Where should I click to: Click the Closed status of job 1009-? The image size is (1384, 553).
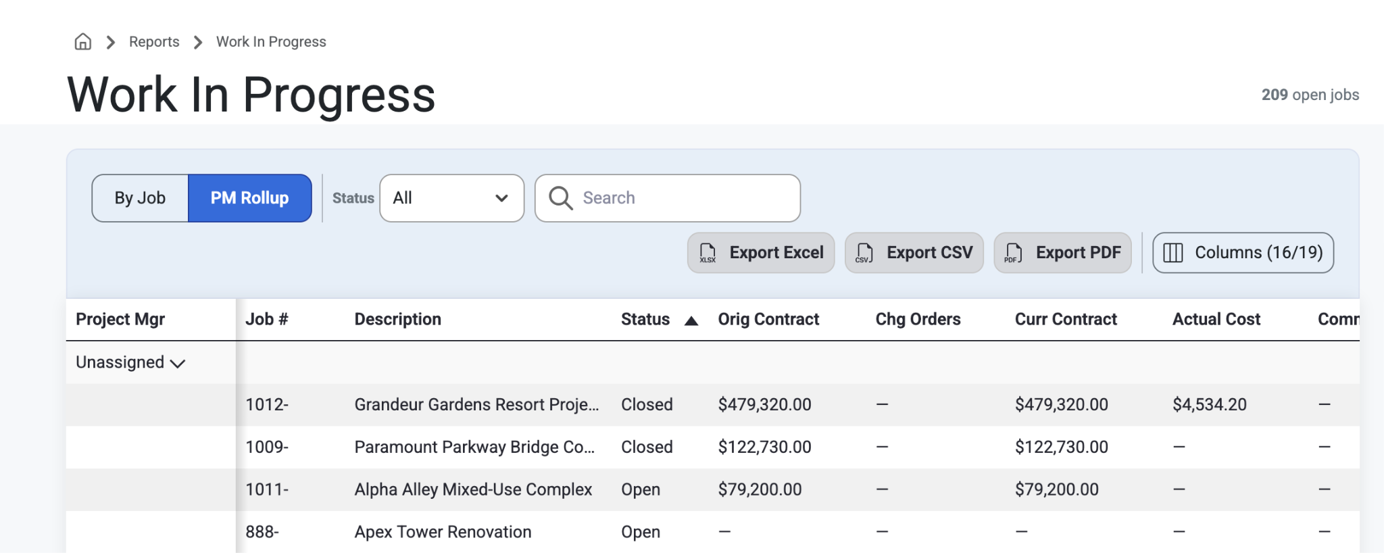tap(647, 447)
